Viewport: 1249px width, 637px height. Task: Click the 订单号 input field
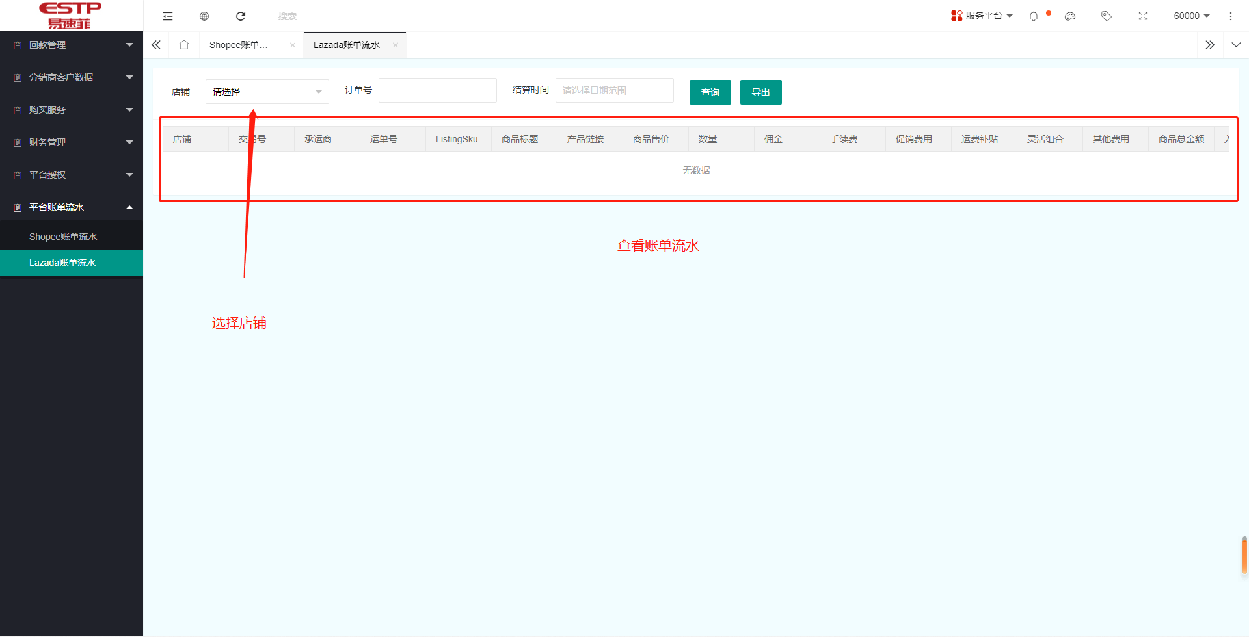(437, 90)
